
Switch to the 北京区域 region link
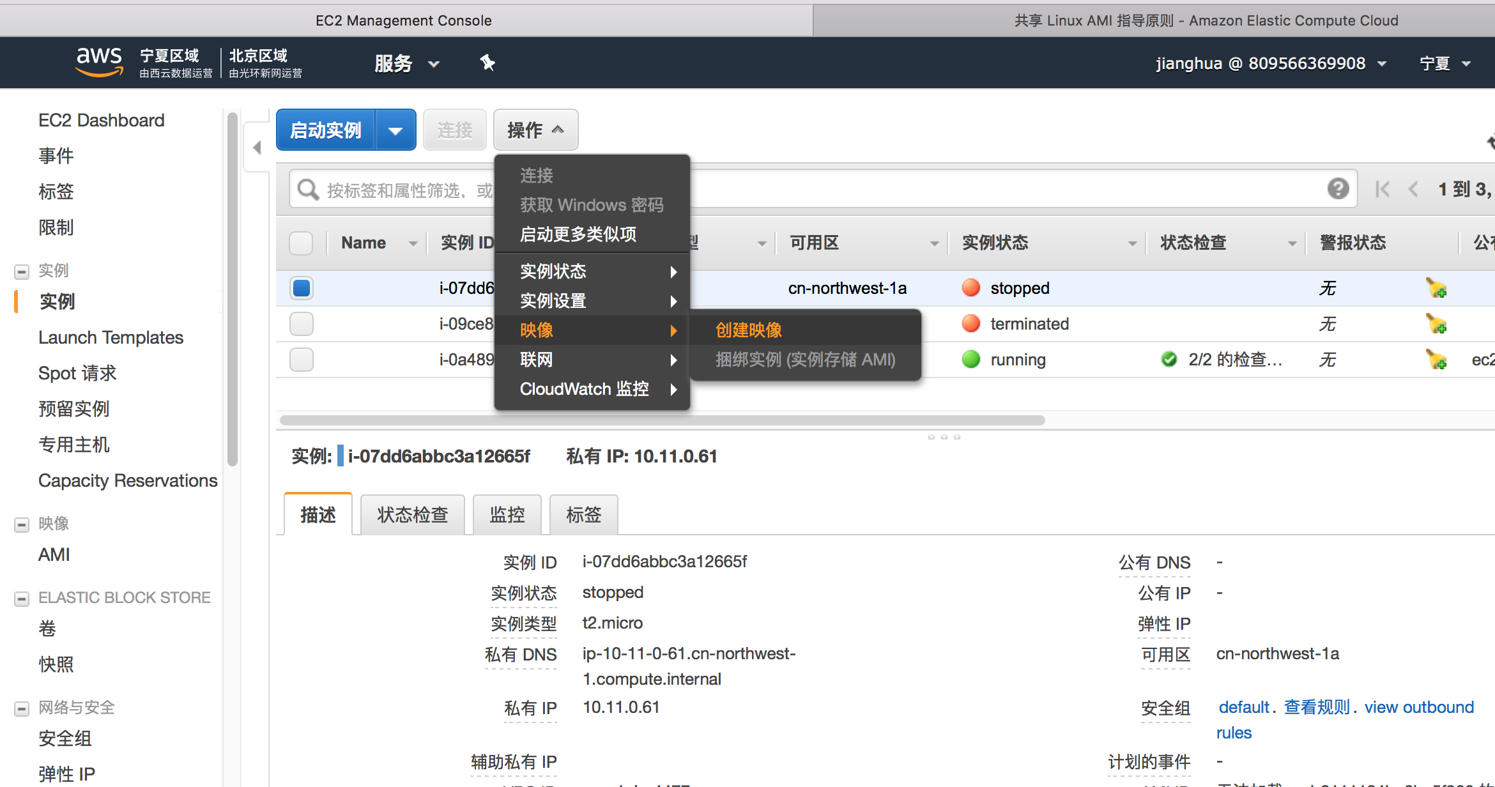(265, 63)
